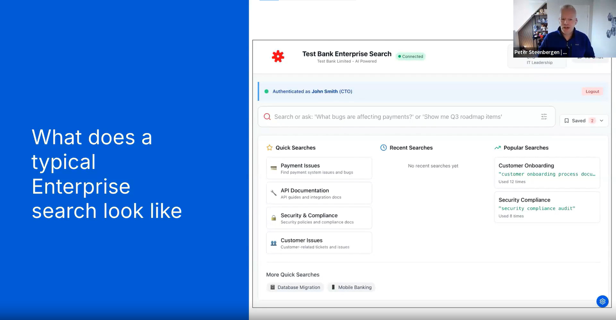
Task: Choose Security & Compliance quick search
Action: point(319,218)
